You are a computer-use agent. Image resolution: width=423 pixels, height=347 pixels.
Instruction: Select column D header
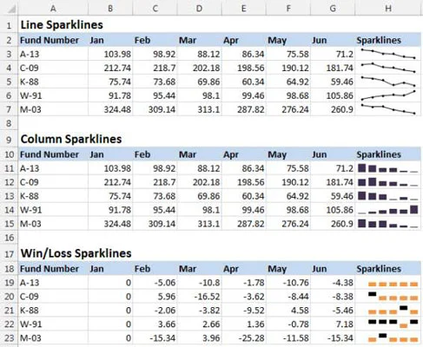(199, 9)
